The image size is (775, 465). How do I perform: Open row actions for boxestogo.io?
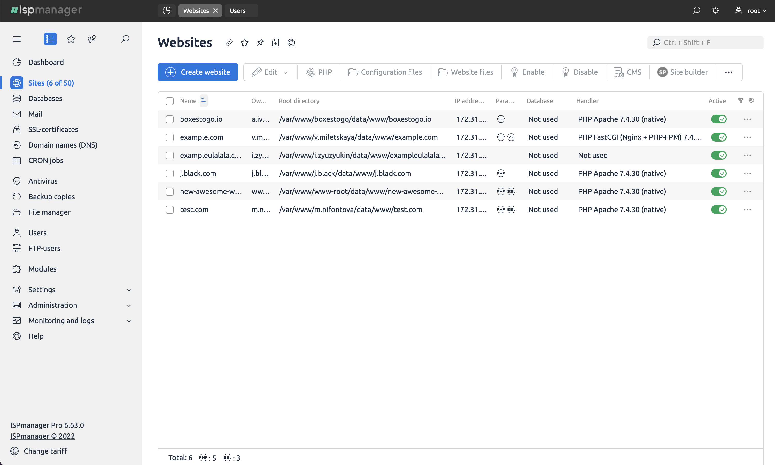[x=747, y=119]
